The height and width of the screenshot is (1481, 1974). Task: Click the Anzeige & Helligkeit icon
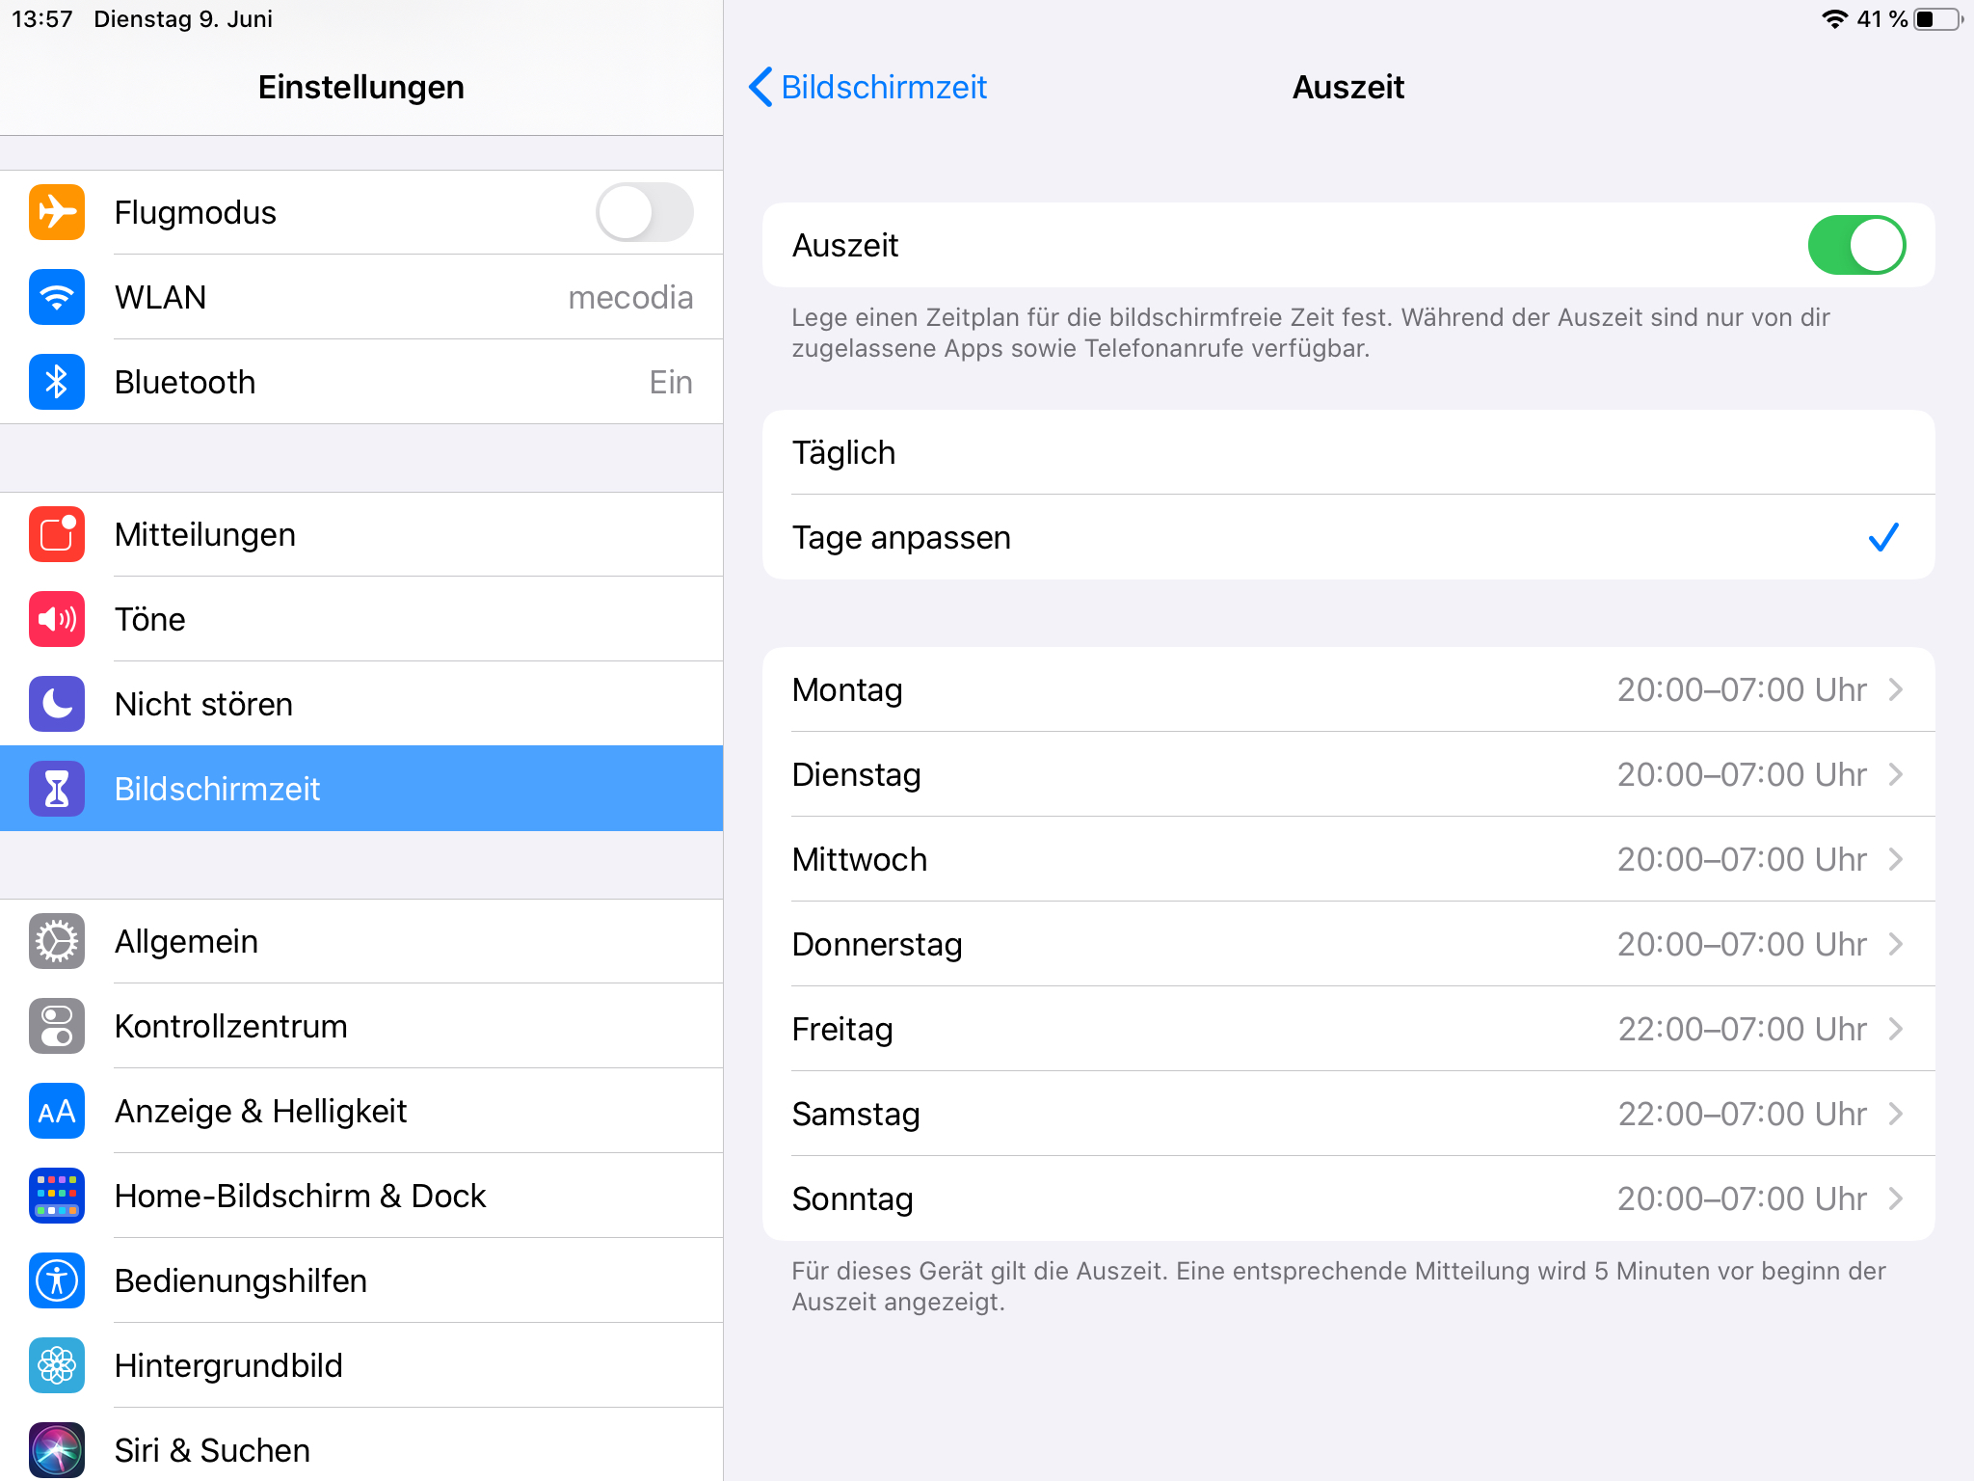click(x=56, y=1111)
